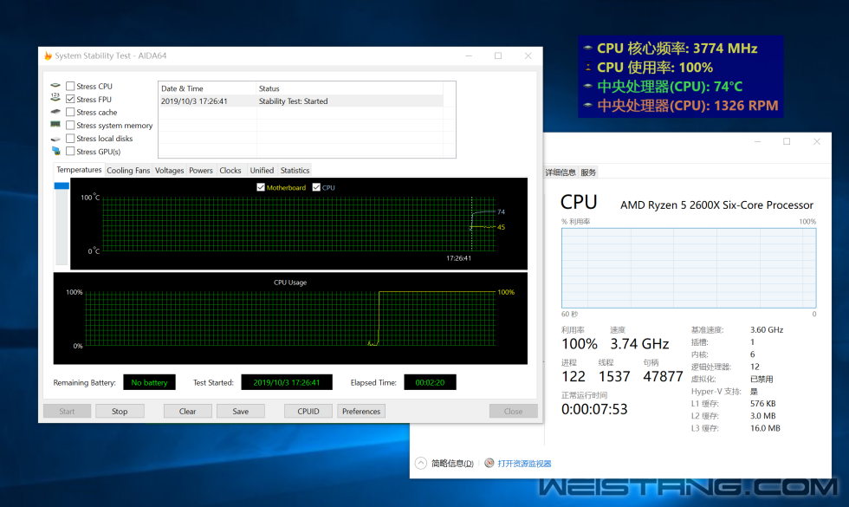The height and width of the screenshot is (507, 849).
Task: Click 简略信息 fewer details link
Action: click(452, 464)
